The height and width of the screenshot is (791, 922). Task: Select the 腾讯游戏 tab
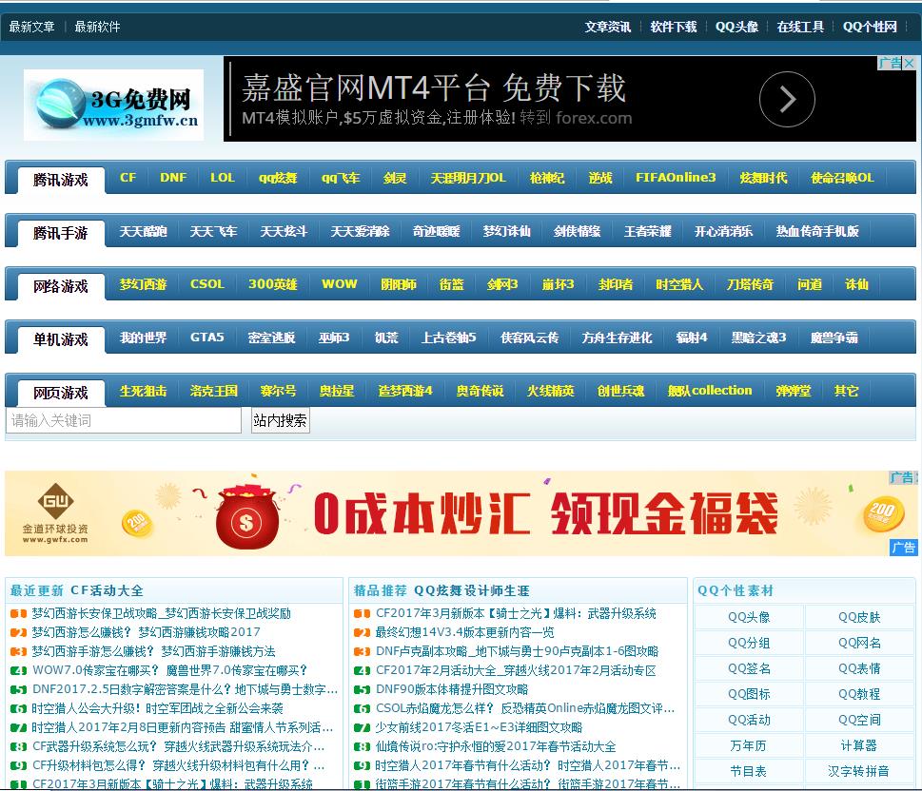click(x=61, y=180)
